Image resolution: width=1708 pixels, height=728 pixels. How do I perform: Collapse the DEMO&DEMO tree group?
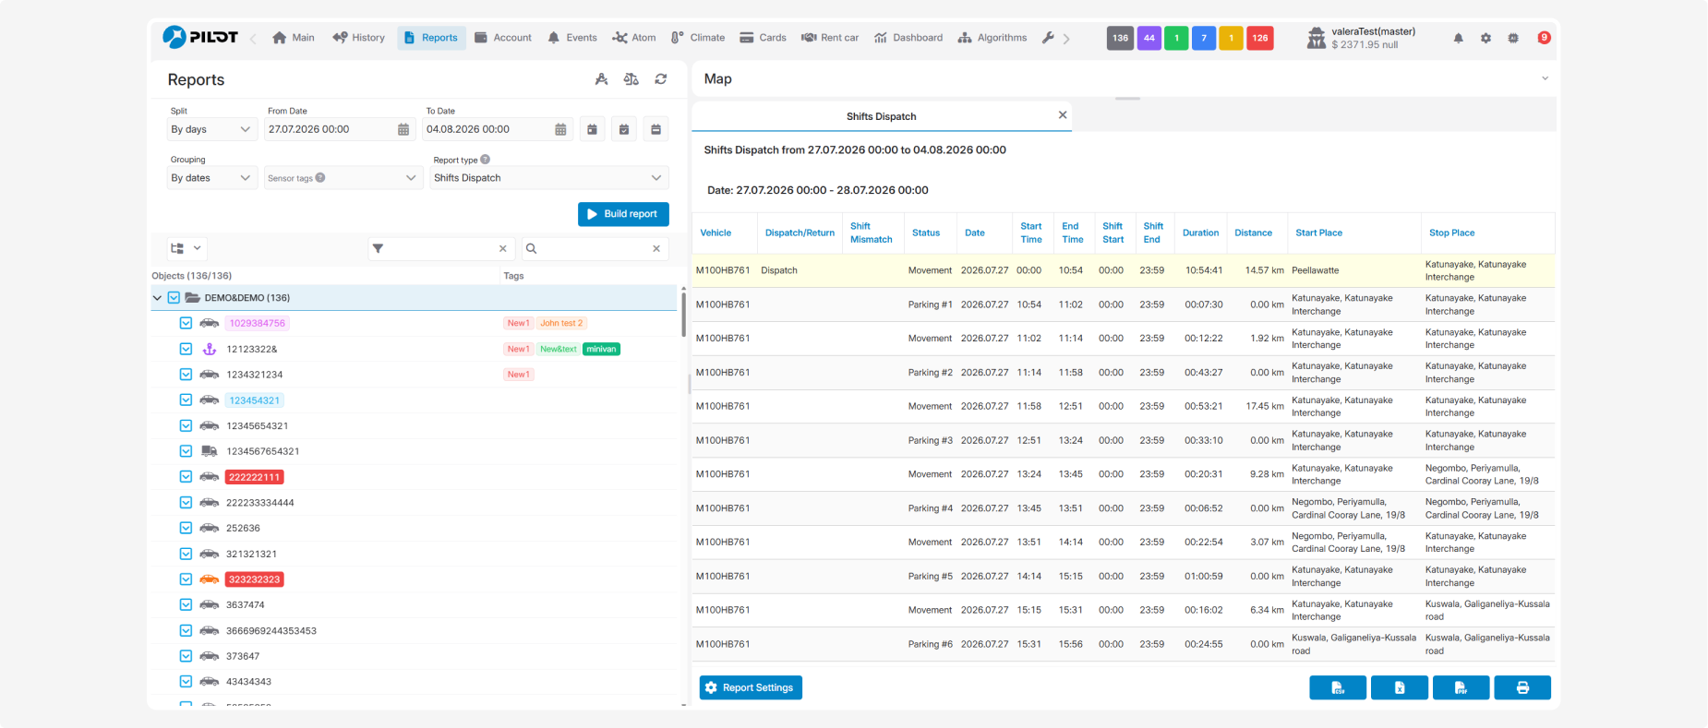tap(157, 298)
